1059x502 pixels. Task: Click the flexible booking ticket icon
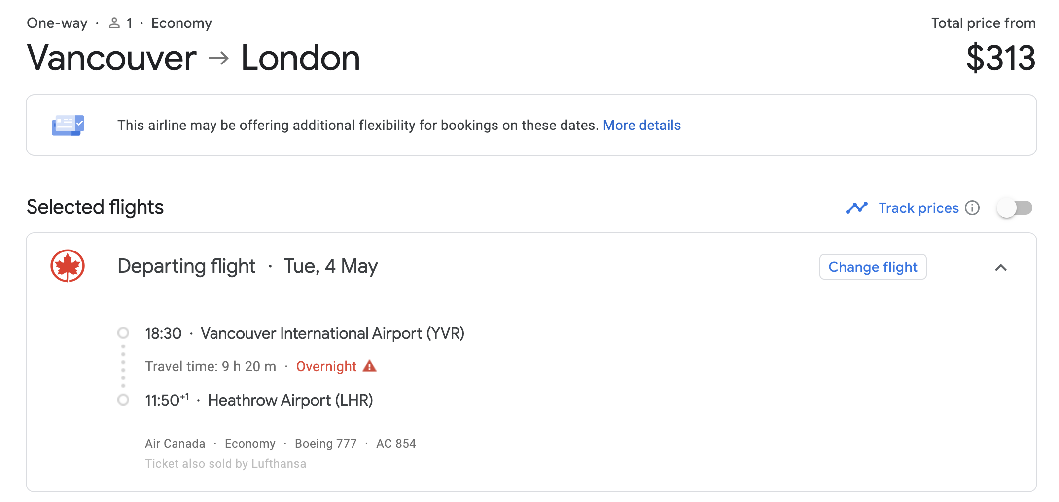click(68, 125)
